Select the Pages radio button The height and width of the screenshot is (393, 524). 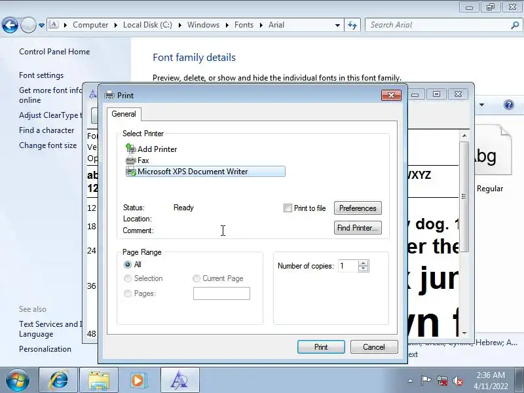[128, 293]
